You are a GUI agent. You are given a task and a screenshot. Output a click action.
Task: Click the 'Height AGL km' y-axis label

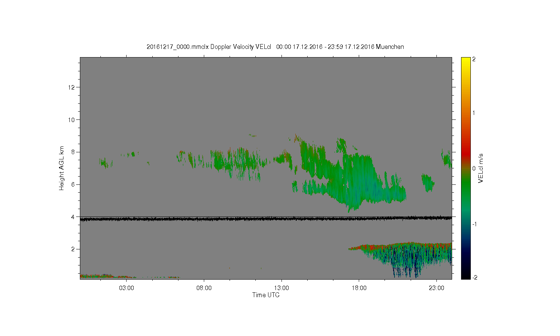[62, 168]
